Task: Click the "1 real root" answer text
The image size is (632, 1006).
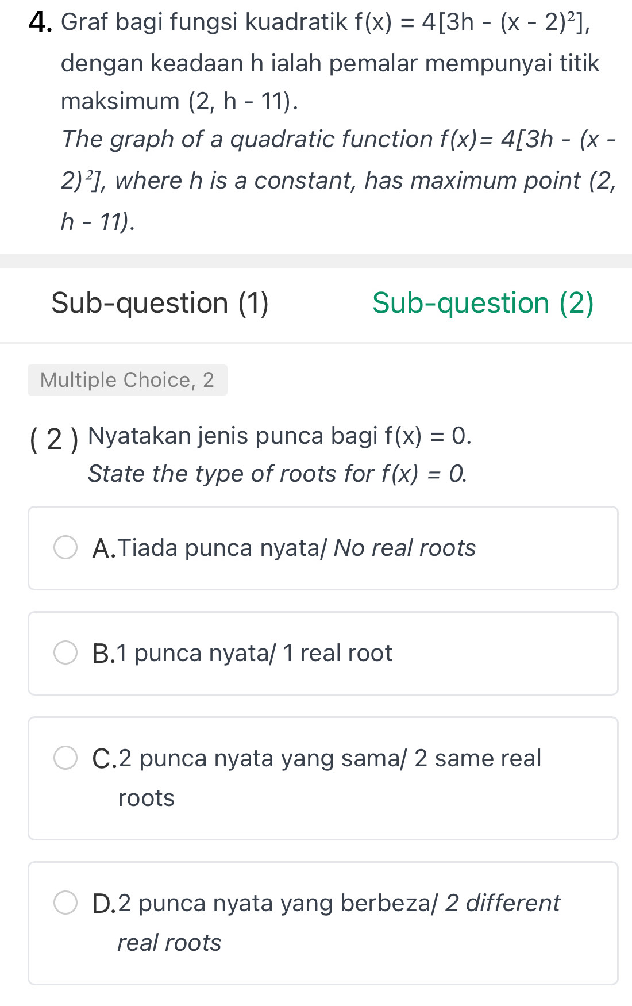Action: coord(337,653)
